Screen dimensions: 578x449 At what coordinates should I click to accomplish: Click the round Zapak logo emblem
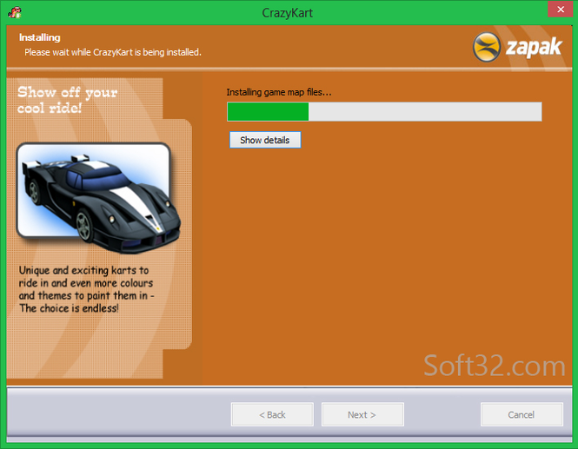pos(488,48)
